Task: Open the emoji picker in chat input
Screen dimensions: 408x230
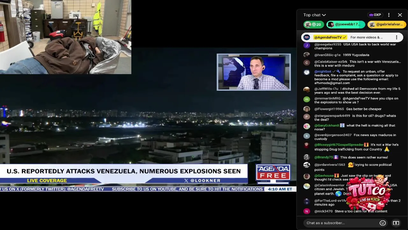Action: click(383, 223)
